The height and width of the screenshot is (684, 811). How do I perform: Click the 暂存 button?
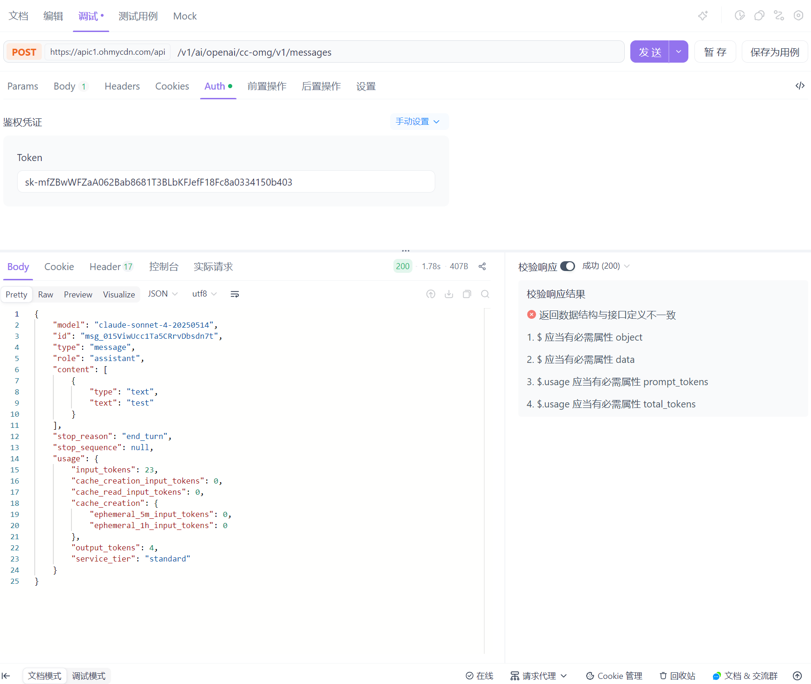pos(715,52)
